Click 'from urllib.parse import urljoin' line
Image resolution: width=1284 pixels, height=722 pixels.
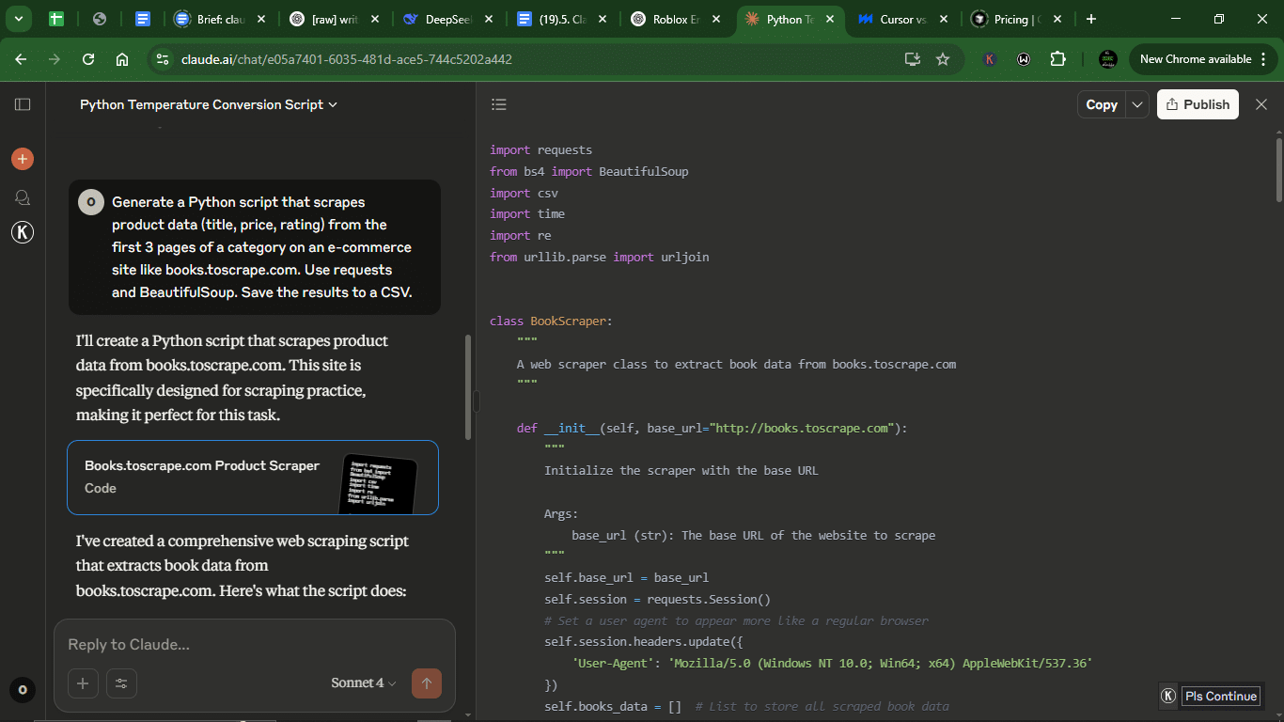click(599, 257)
